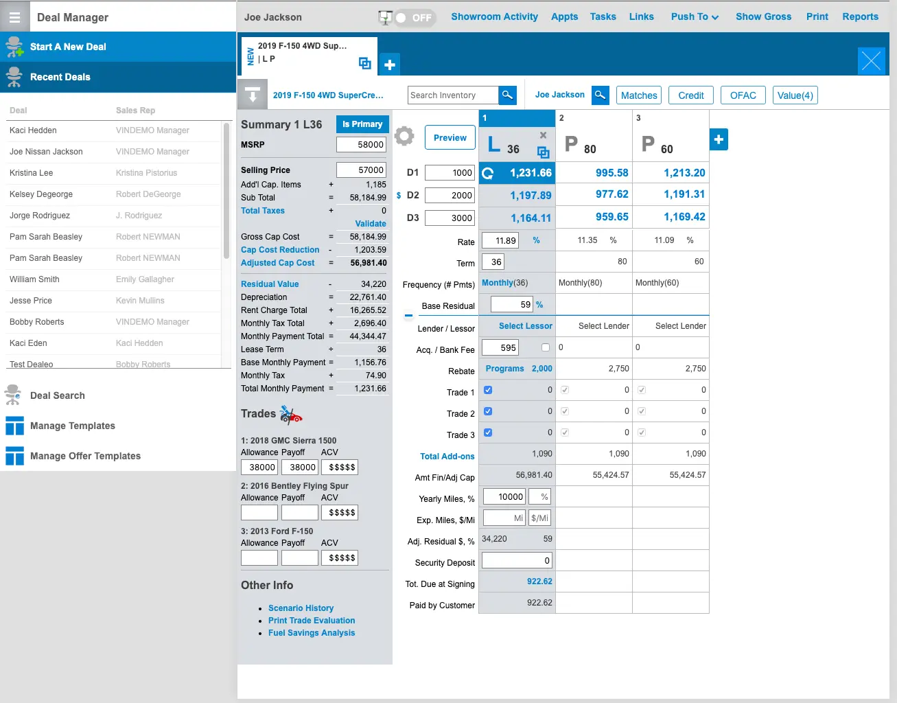Image resolution: width=897 pixels, height=703 pixels.
Task: Open the scenario settings gear
Action: click(x=404, y=137)
